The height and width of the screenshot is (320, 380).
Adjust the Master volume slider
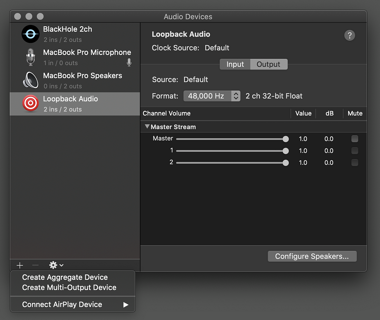click(x=232, y=139)
